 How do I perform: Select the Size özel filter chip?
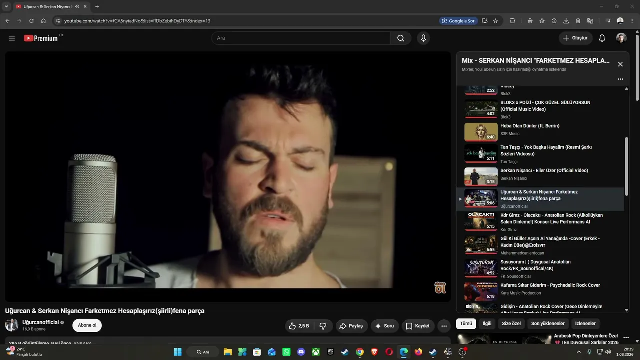tap(511, 324)
